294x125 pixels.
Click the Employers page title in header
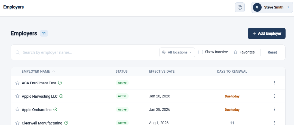pos(14,7)
